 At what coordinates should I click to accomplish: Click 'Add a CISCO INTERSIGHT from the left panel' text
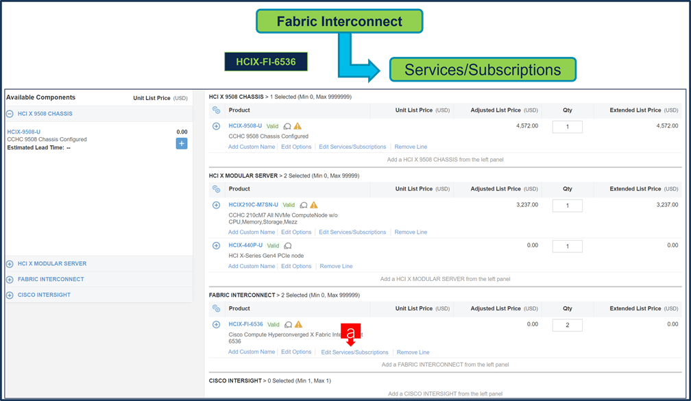(x=445, y=394)
